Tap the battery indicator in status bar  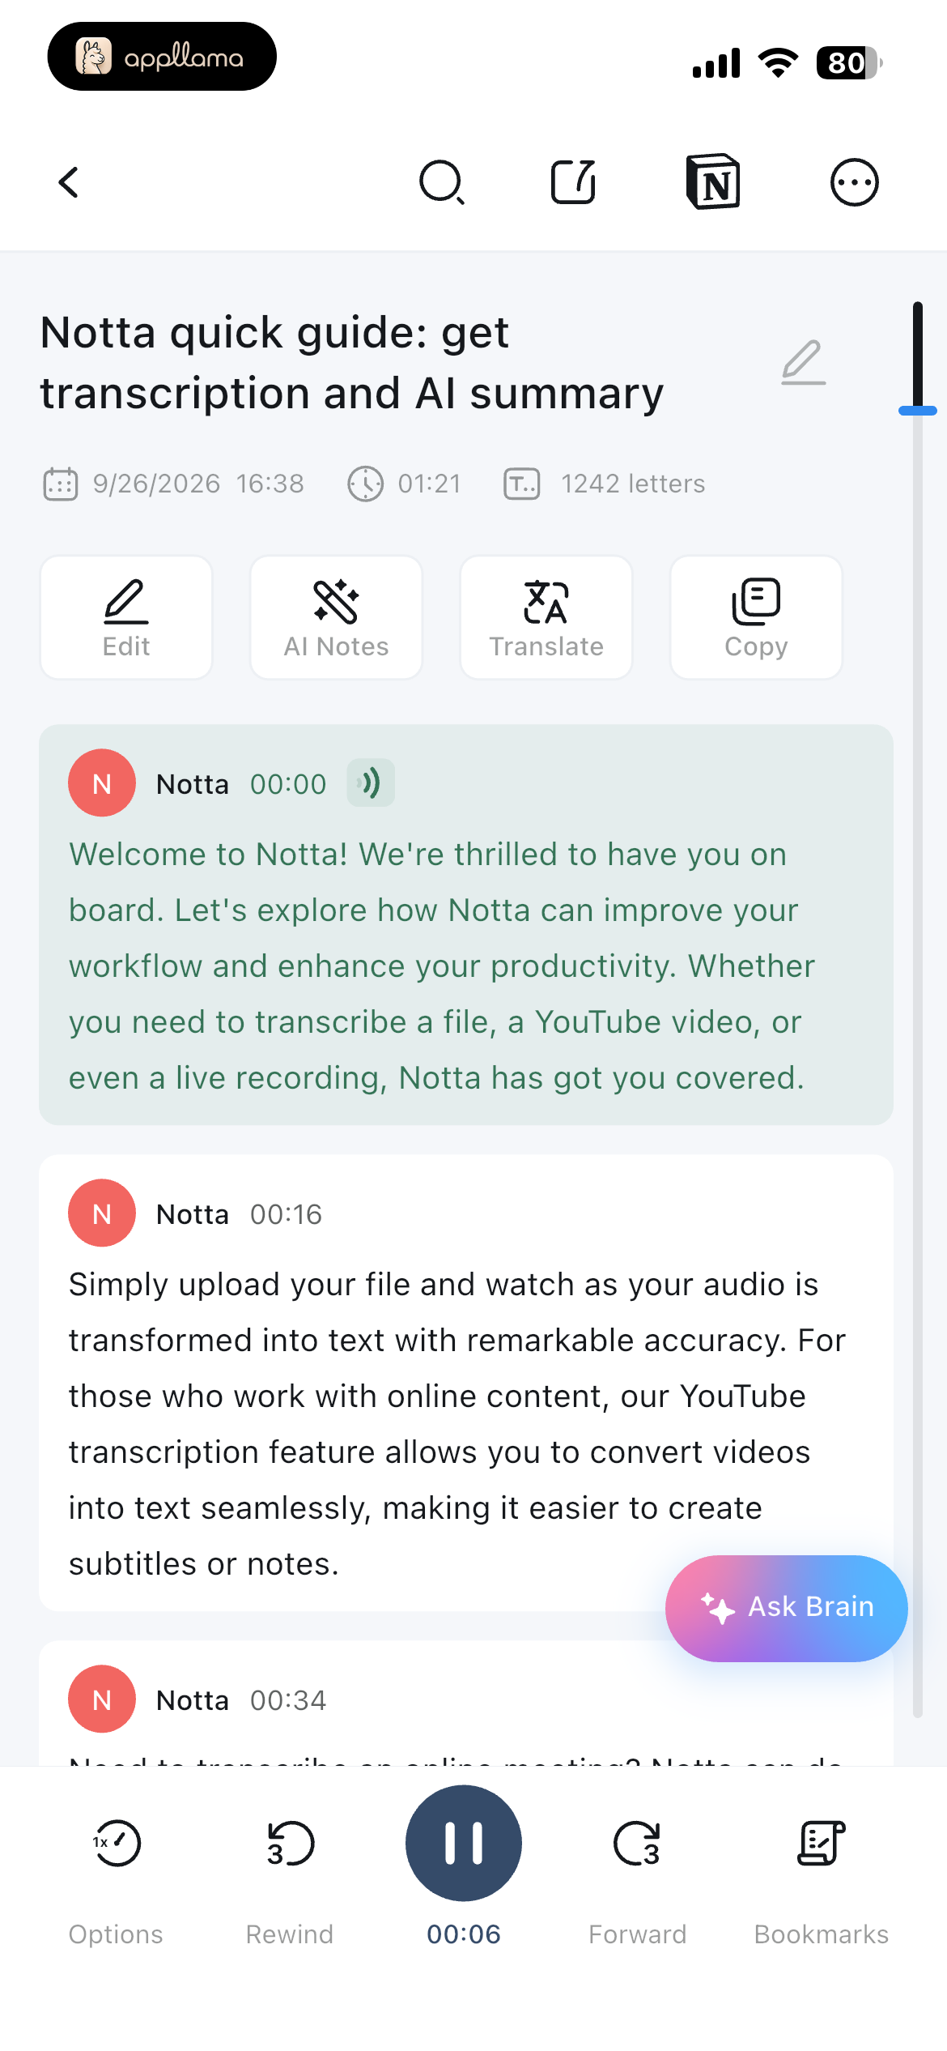849,62
